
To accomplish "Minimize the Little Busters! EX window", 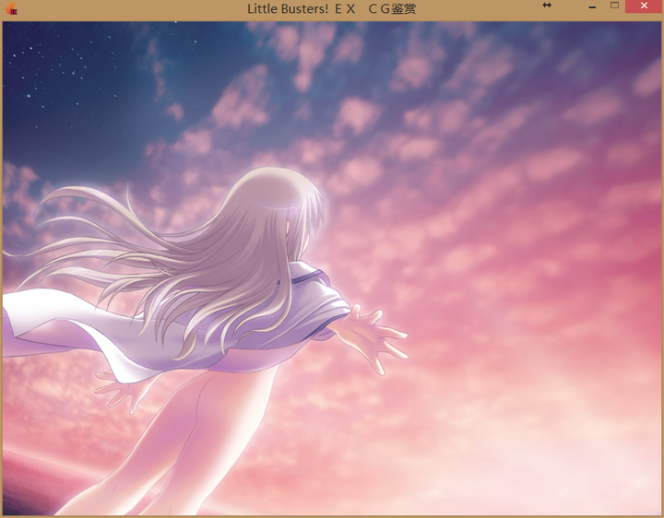I will (592, 7).
